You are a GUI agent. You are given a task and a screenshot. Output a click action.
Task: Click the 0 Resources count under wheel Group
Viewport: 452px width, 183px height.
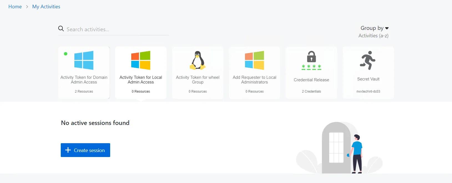[198, 91]
